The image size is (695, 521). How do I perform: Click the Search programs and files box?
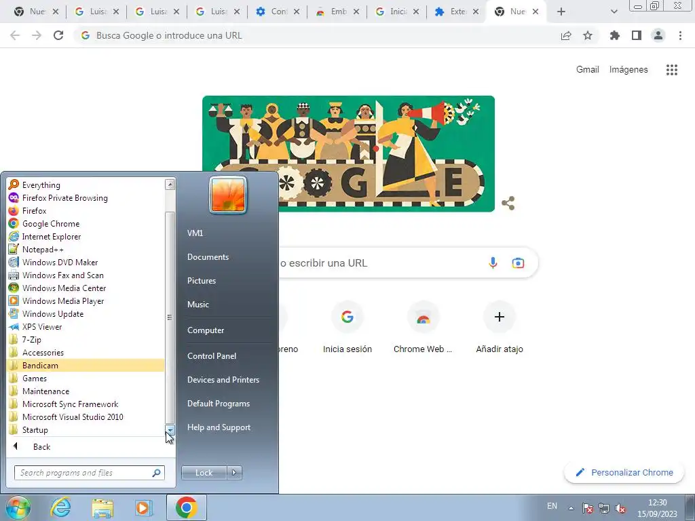click(x=89, y=473)
